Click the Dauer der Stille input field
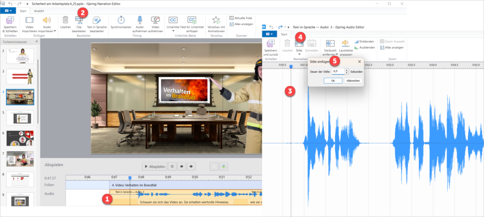This screenshot has width=484, height=217. [338, 71]
